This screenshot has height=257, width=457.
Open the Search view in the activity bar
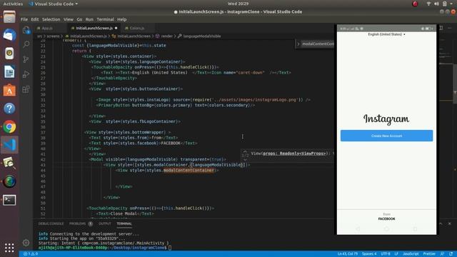coord(26,44)
